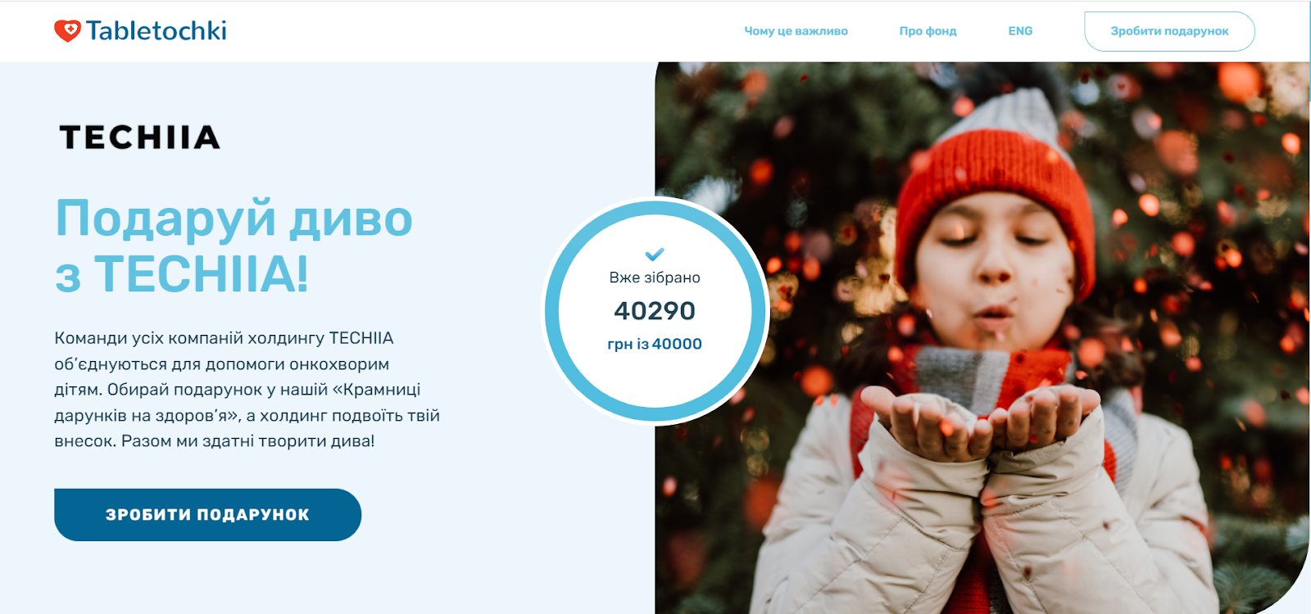
Task: Click the Tabletochki wordmark in the header
Action: [x=157, y=31]
